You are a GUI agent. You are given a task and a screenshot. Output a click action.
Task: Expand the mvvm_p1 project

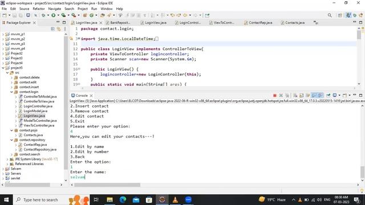coord(3,34)
